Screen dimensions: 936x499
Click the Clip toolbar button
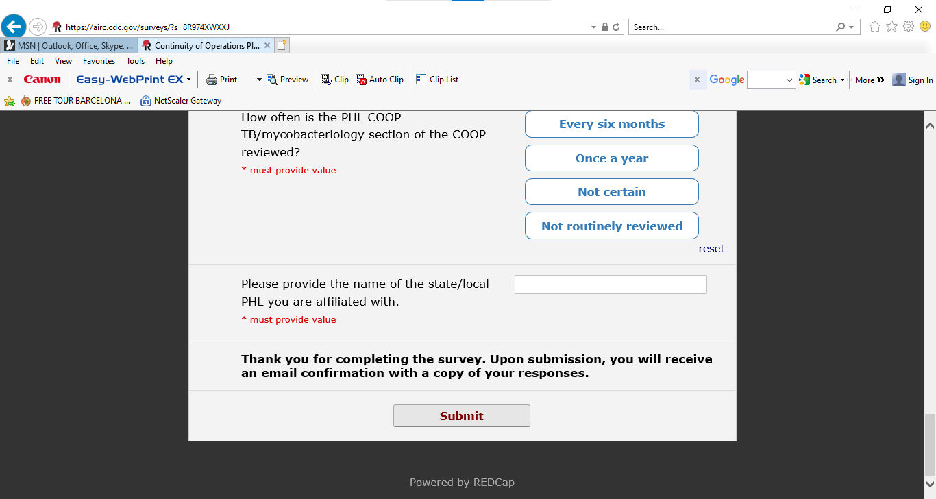tap(335, 80)
